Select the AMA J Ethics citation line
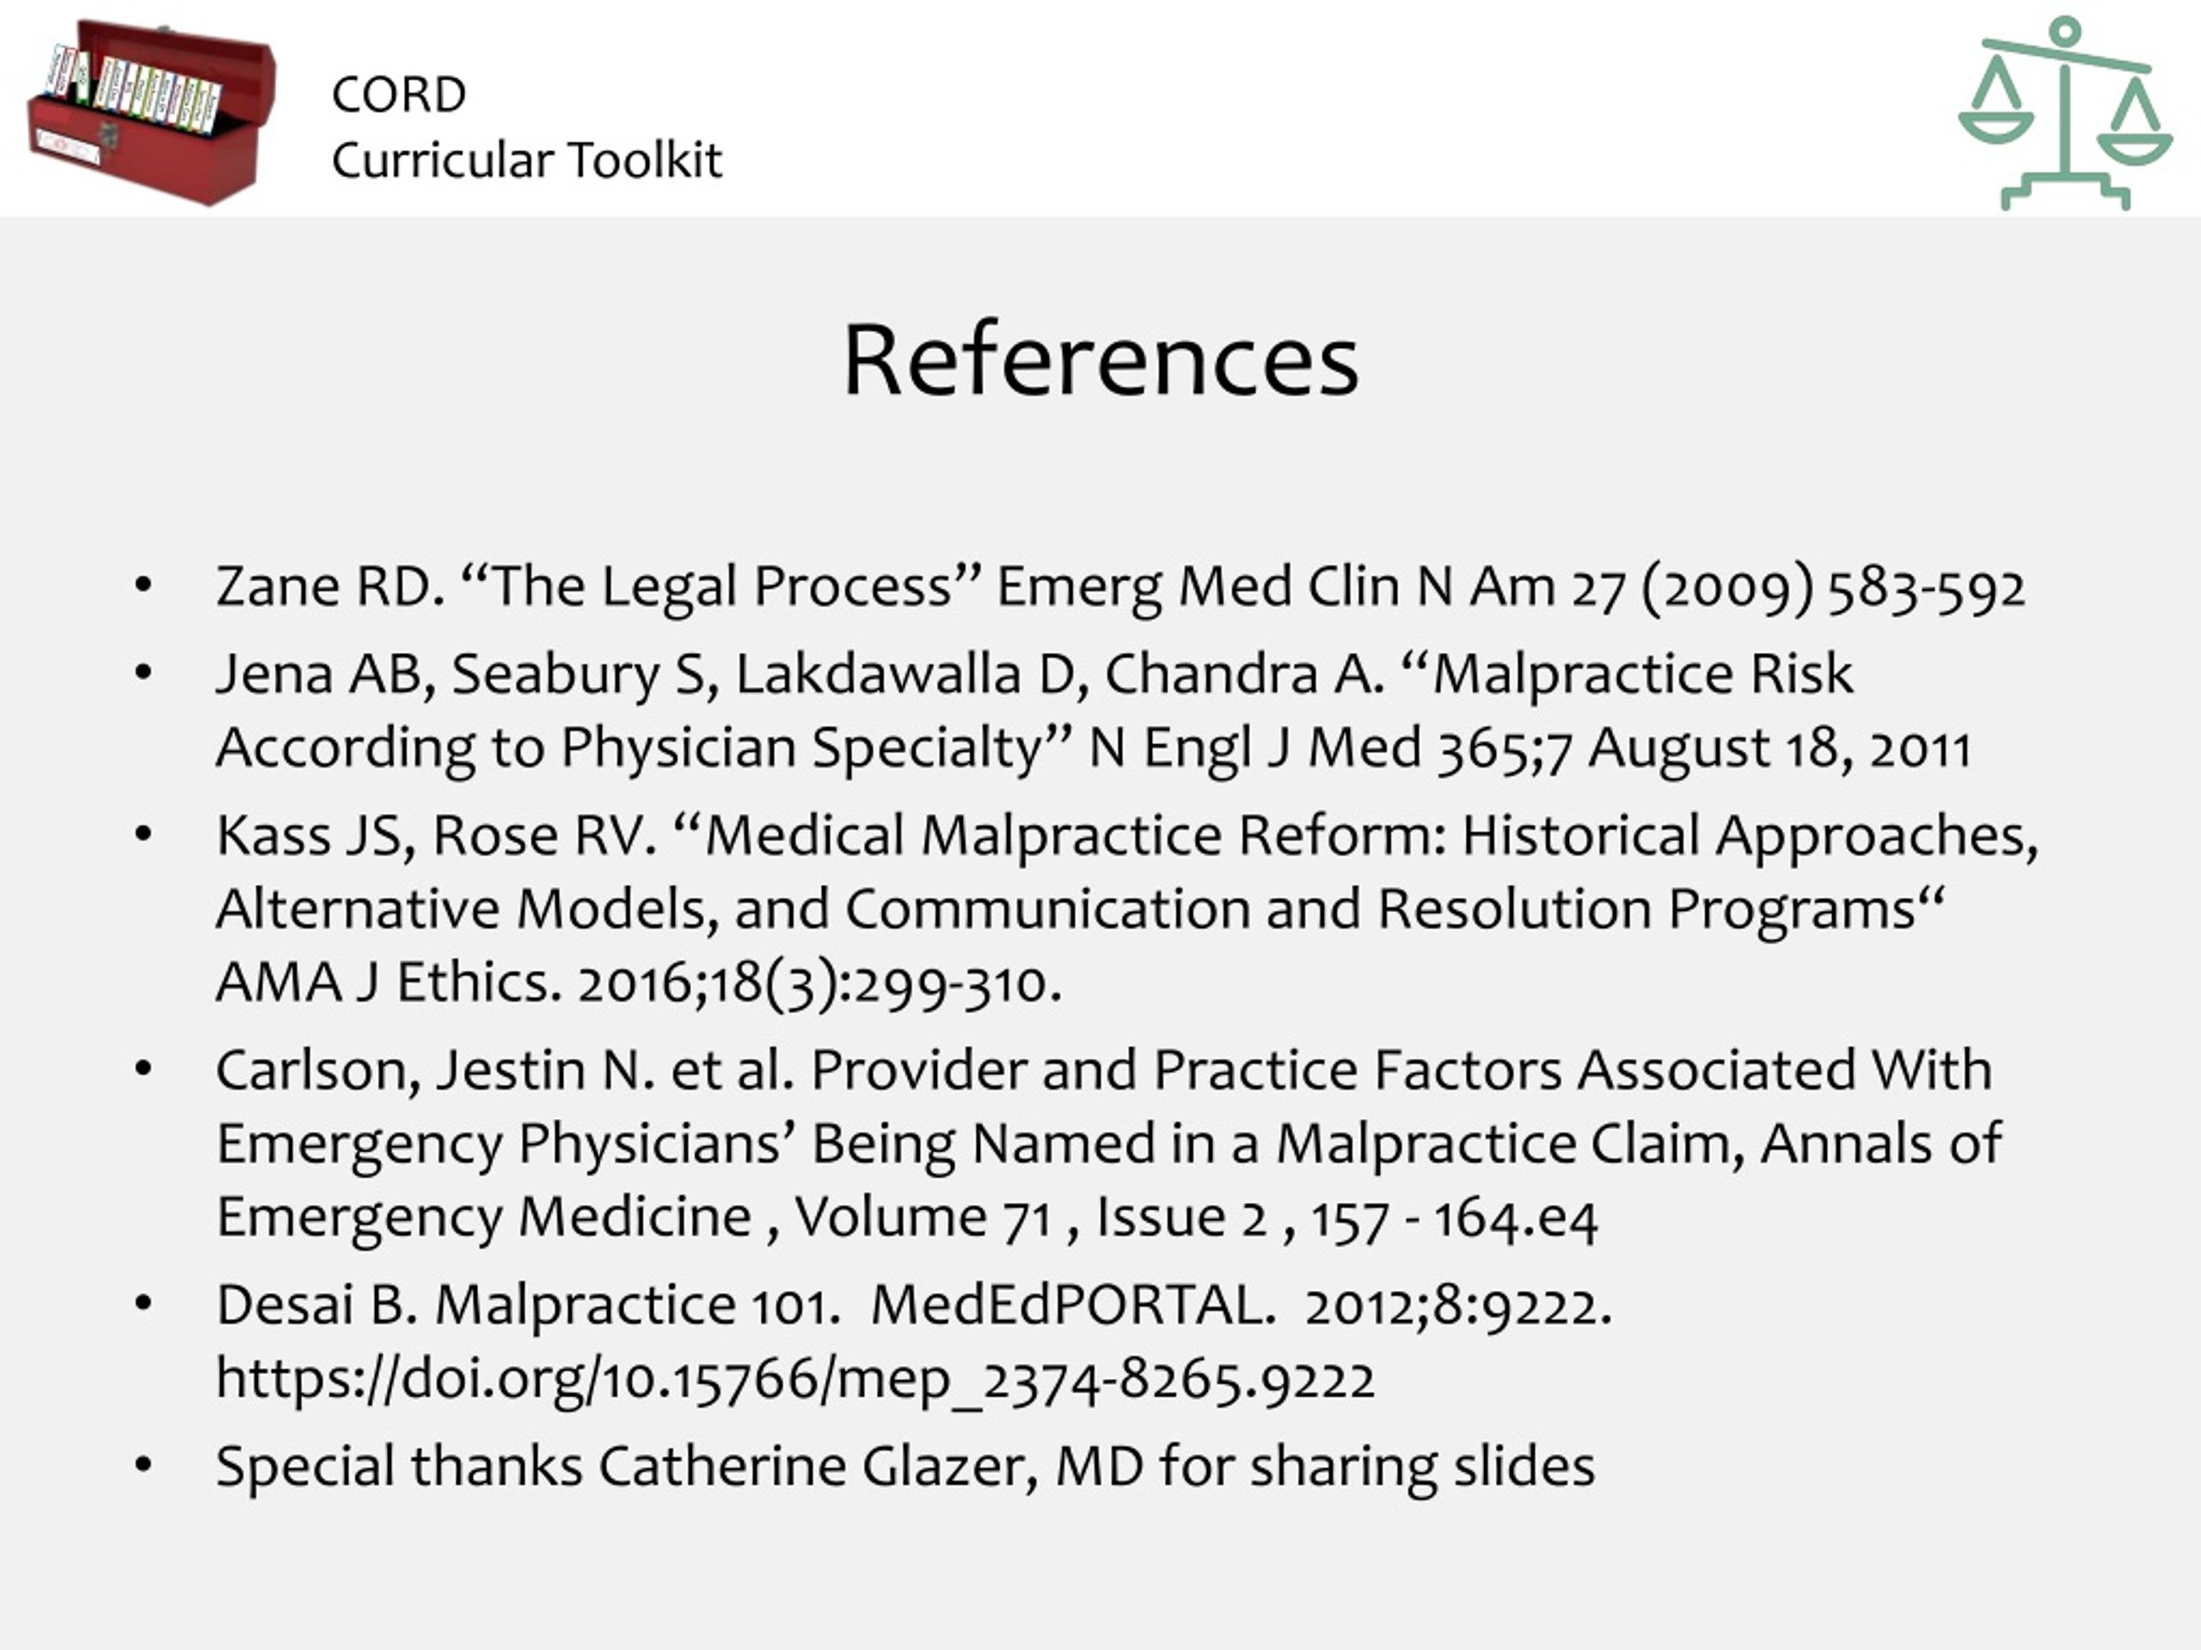The image size is (2201, 1650). click(639, 982)
